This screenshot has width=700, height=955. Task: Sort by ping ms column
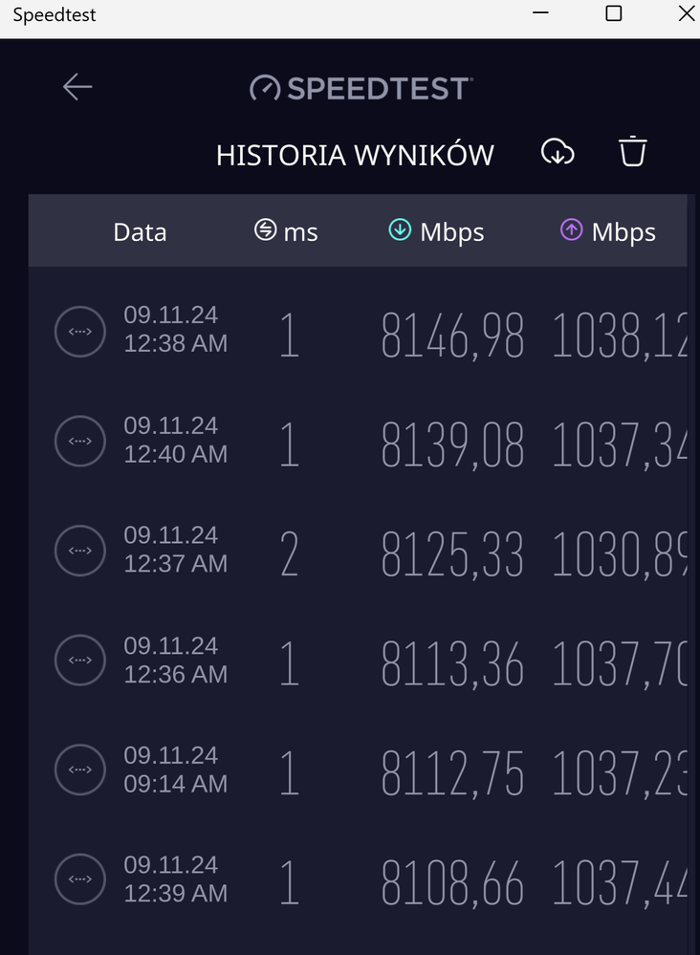click(x=286, y=231)
